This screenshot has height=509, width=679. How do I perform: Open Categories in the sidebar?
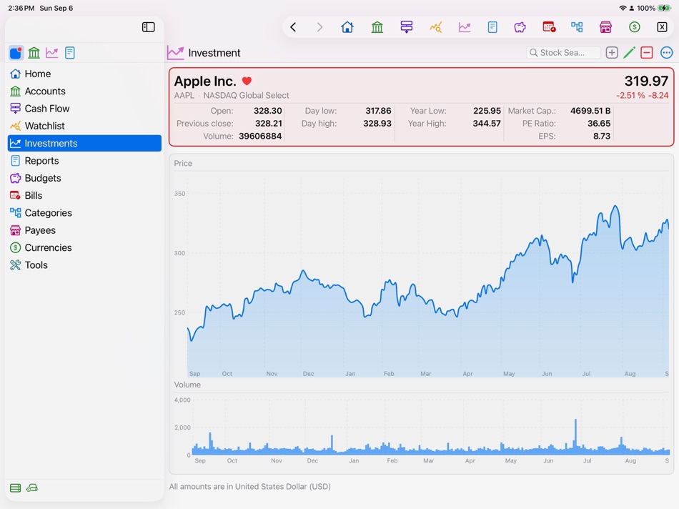[84, 213]
